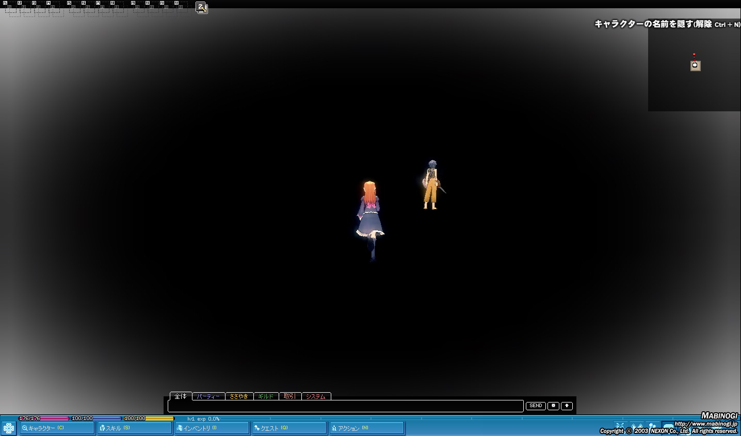The image size is (741, 436).
Task: Switch to the 取引 chat tab
Action: [290, 396]
